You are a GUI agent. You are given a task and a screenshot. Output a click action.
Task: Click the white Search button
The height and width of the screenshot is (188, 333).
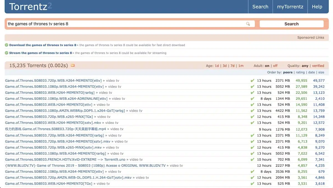[291, 24]
